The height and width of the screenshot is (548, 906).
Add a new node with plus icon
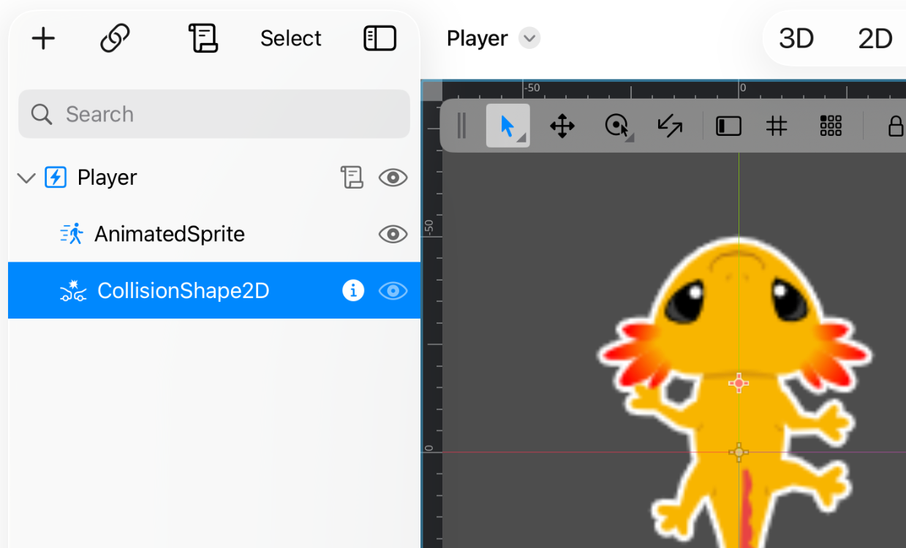pyautogui.click(x=43, y=38)
